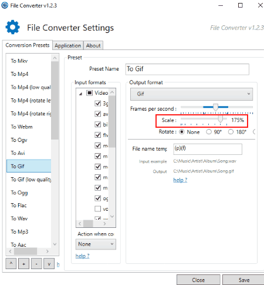Select the To Ogv preset

29,140
